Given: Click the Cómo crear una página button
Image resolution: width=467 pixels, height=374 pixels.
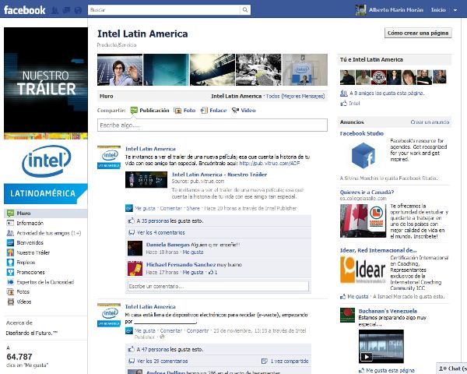Looking at the screenshot, I should tap(418, 33).
